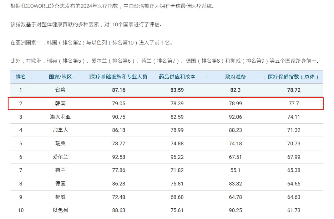Click the sentence about 110个国家

coord(87,24)
